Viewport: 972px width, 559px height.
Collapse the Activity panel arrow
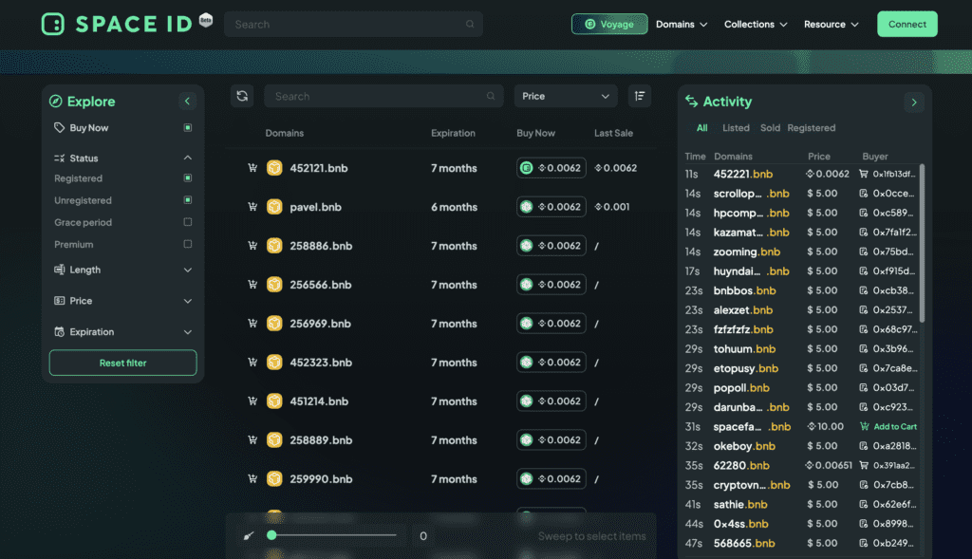[914, 102]
